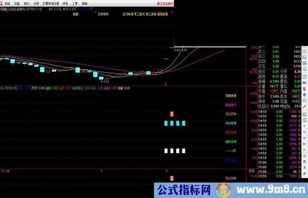
Task: Click the RSI indicator icon in right toolbar
Action: [303, 74]
